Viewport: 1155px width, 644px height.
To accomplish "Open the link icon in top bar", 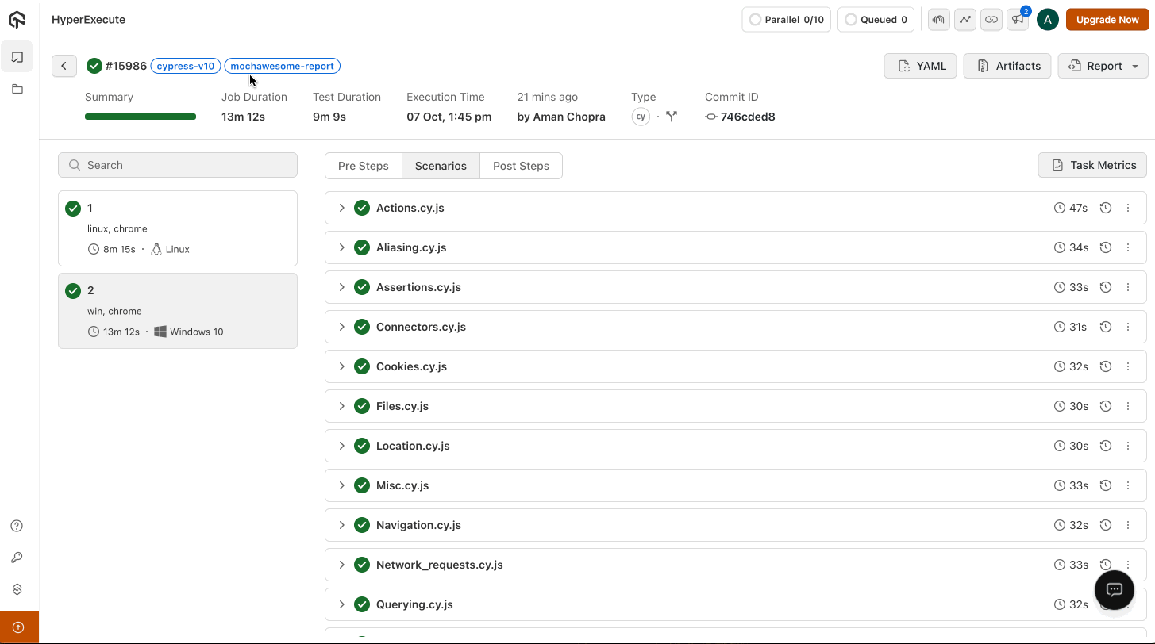I will tap(991, 20).
